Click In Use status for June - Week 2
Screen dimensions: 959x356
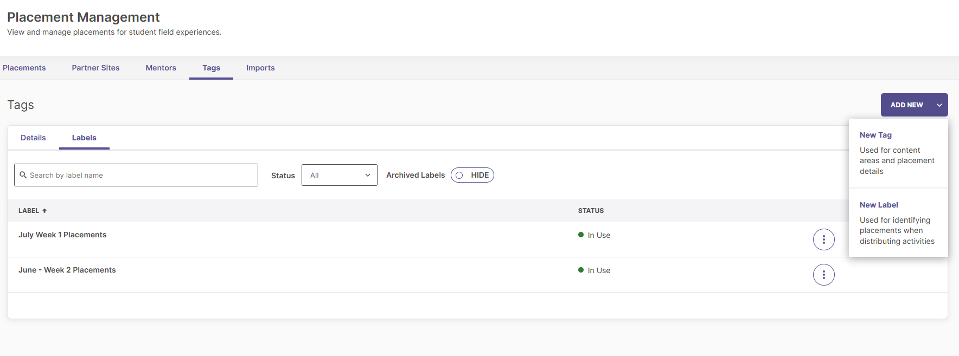click(594, 270)
